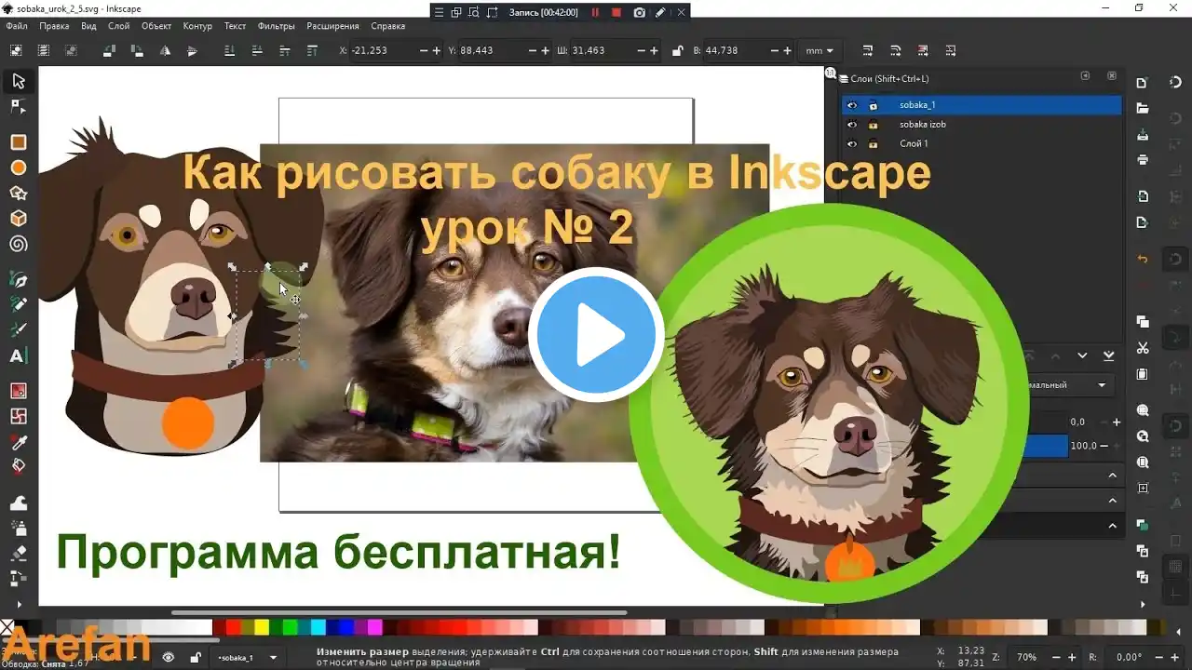Pick the cyan swatch in palette

pos(318,627)
